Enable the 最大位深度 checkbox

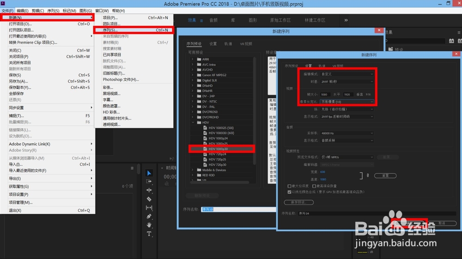coord(289,186)
